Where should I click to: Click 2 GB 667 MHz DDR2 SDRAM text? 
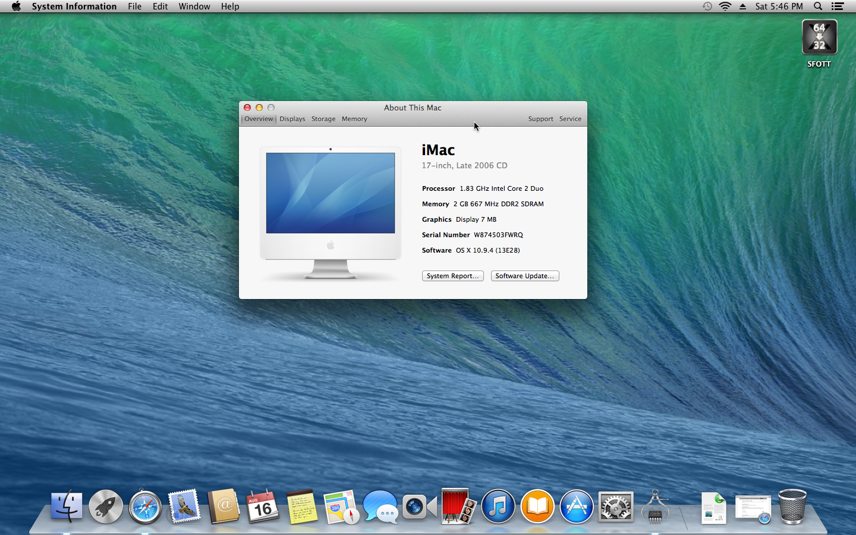(x=499, y=204)
